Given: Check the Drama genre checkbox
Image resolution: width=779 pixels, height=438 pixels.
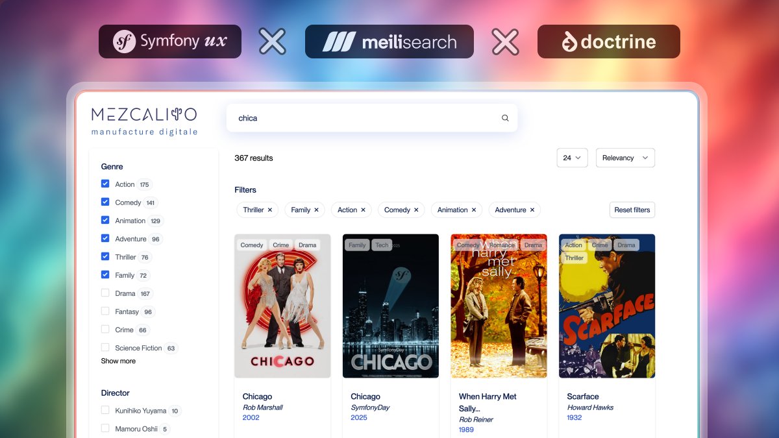Looking at the screenshot, I should click(105, 293).
